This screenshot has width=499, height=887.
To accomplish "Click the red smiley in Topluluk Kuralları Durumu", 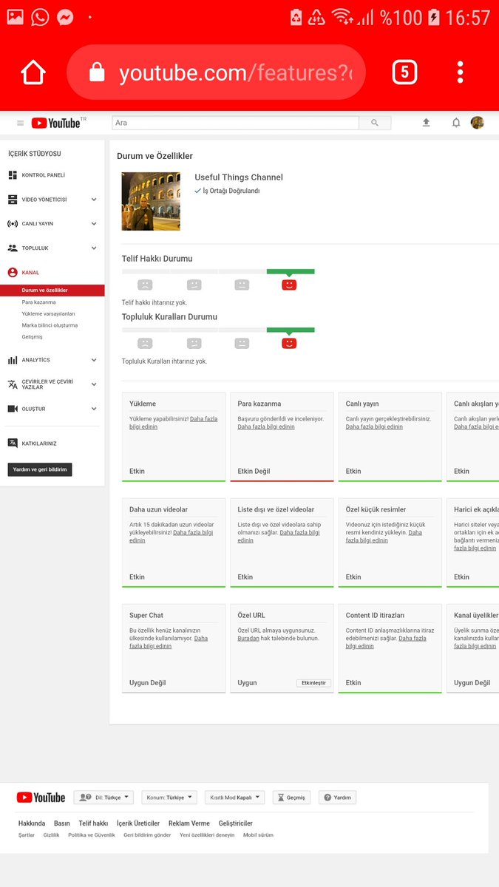I will (x=289, y=343).
